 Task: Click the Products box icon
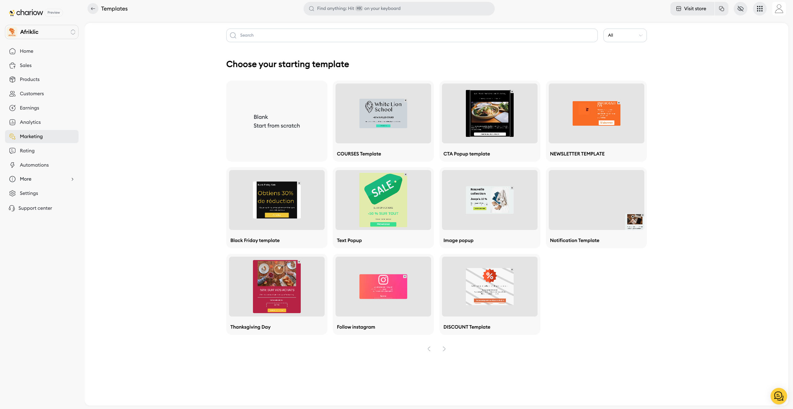[12, 79]
